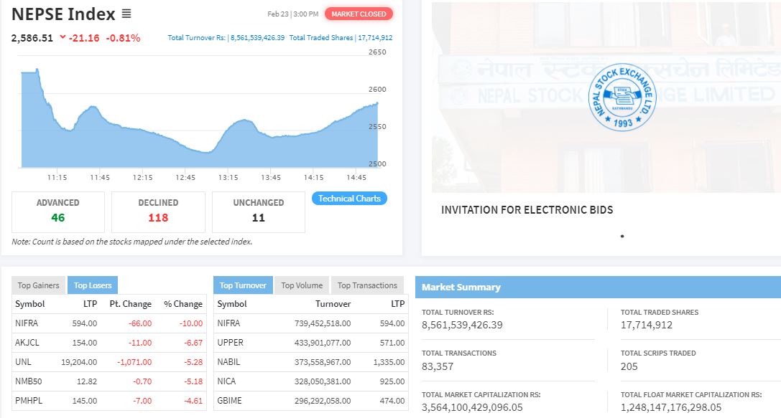781x418 pixels.
Task: Click Total Traded Shares above the chart
Action: 341,38
